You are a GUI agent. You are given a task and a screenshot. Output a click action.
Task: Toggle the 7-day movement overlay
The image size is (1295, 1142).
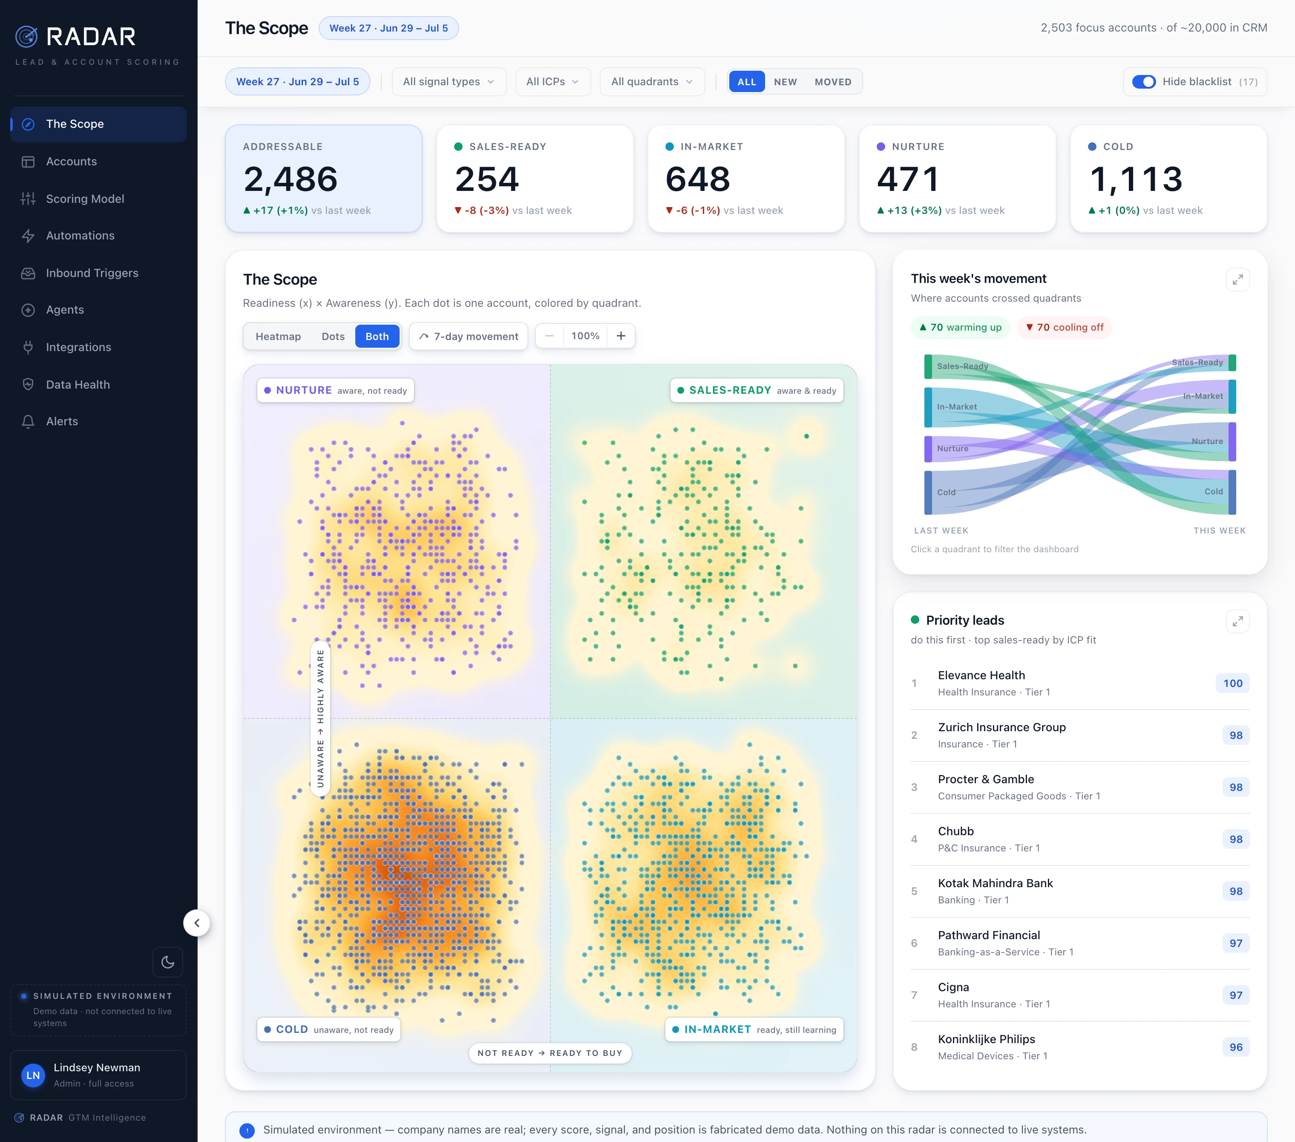[x=468, y=337]
